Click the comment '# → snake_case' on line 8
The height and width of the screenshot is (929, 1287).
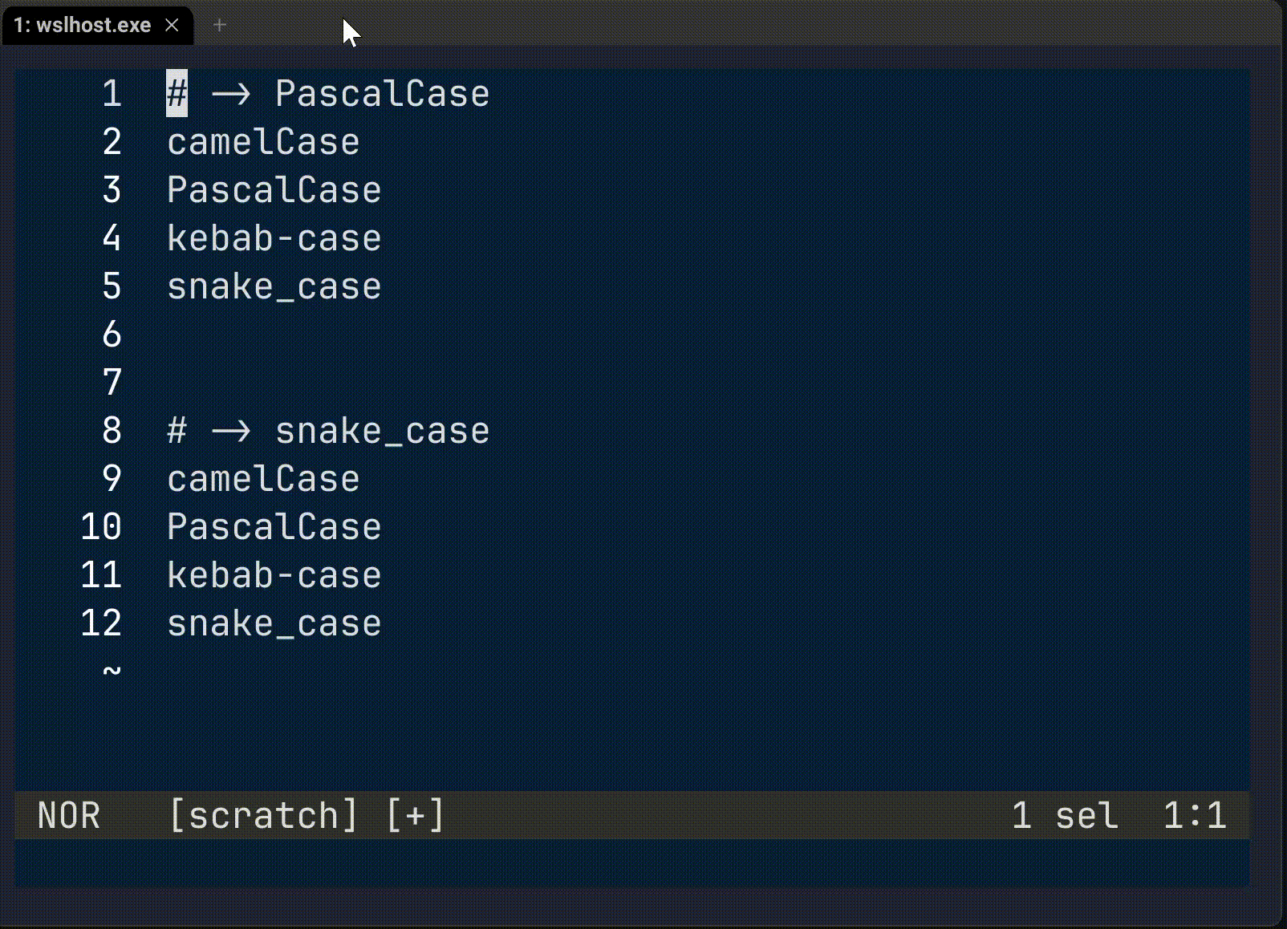pyautogui.click(x=329, y=431)
